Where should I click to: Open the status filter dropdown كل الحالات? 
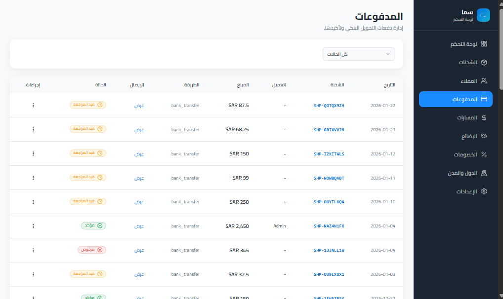(x=359, y=54)
